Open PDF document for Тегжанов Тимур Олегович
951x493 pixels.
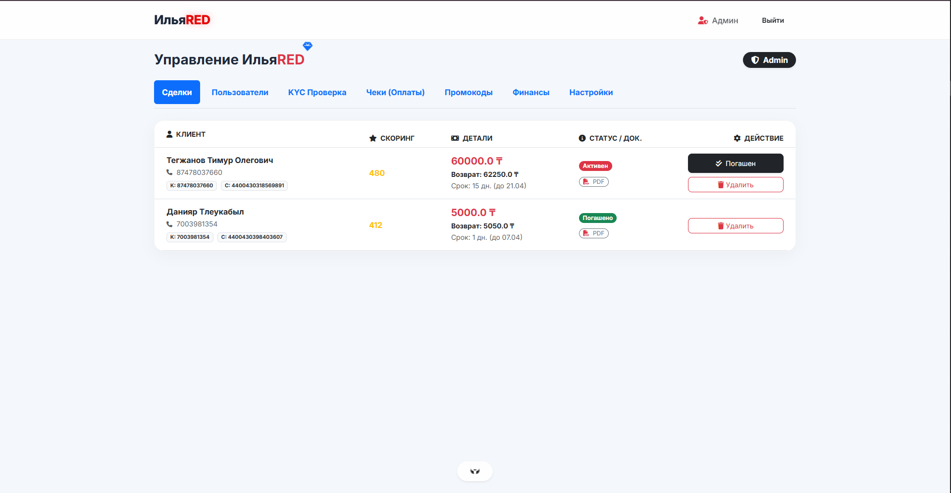coord(593,182)
